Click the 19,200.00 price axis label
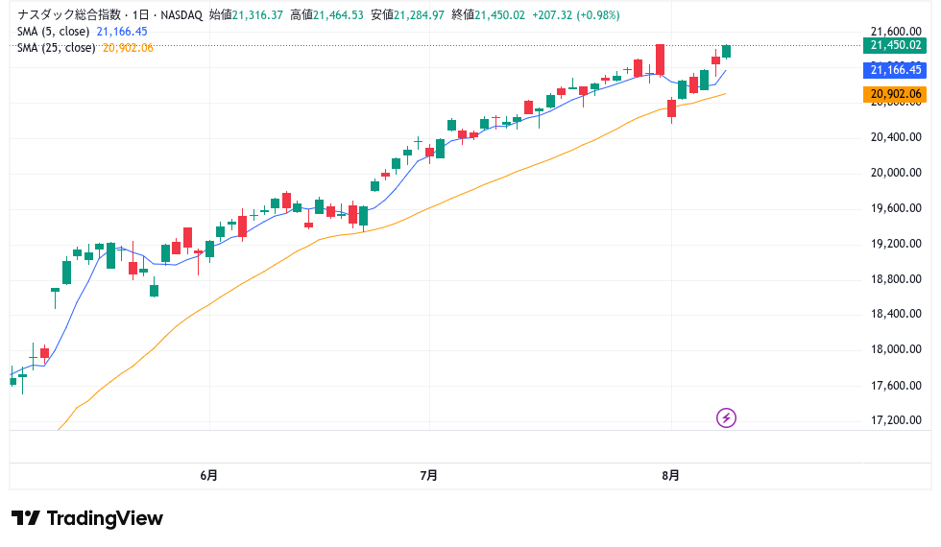941x547 pixels. point(896,244)
